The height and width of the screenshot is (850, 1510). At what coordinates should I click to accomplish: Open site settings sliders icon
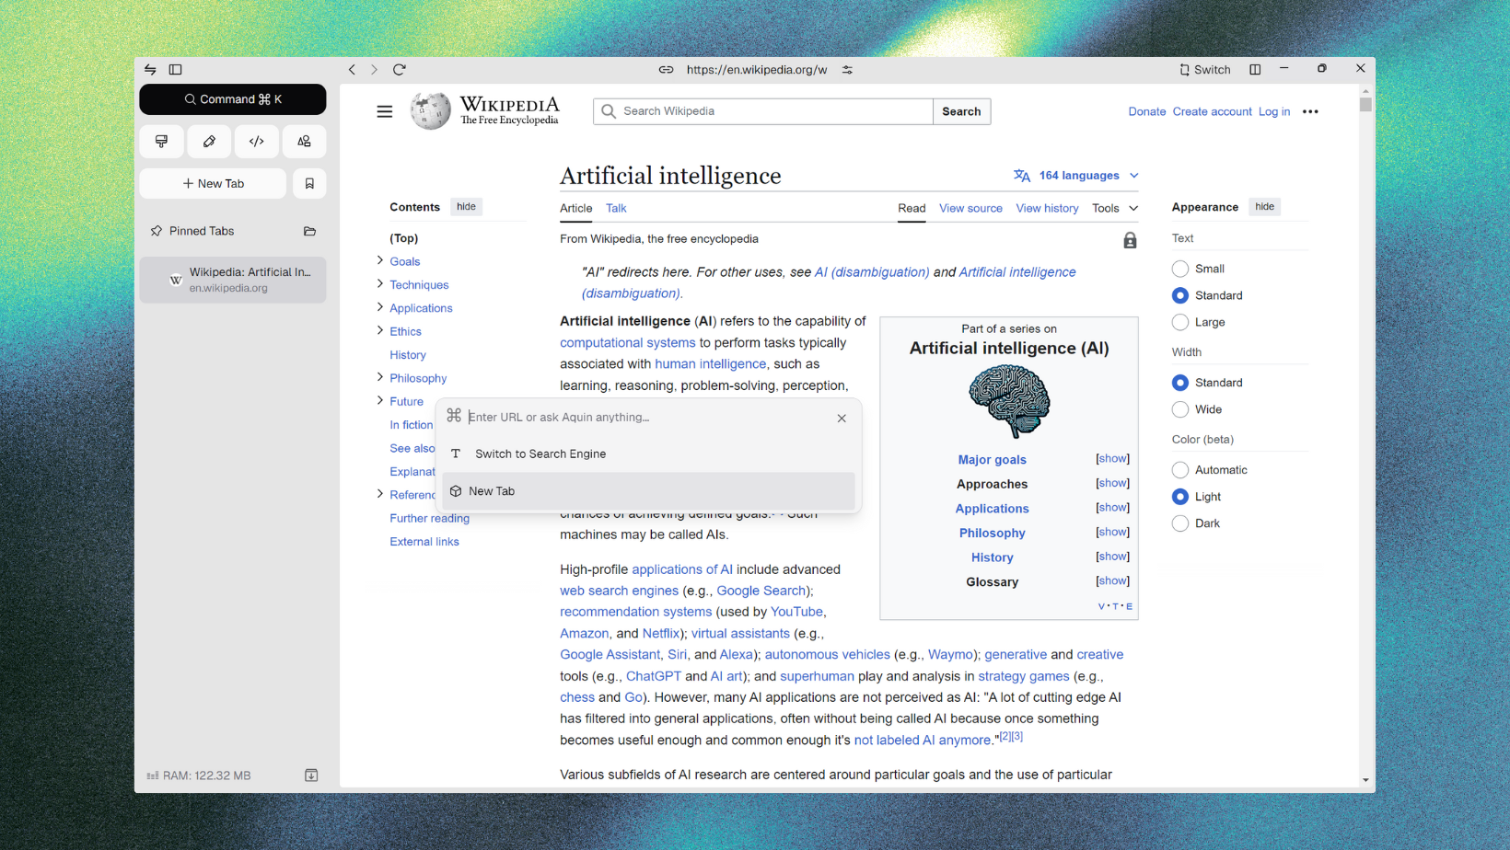pos(847,70)
